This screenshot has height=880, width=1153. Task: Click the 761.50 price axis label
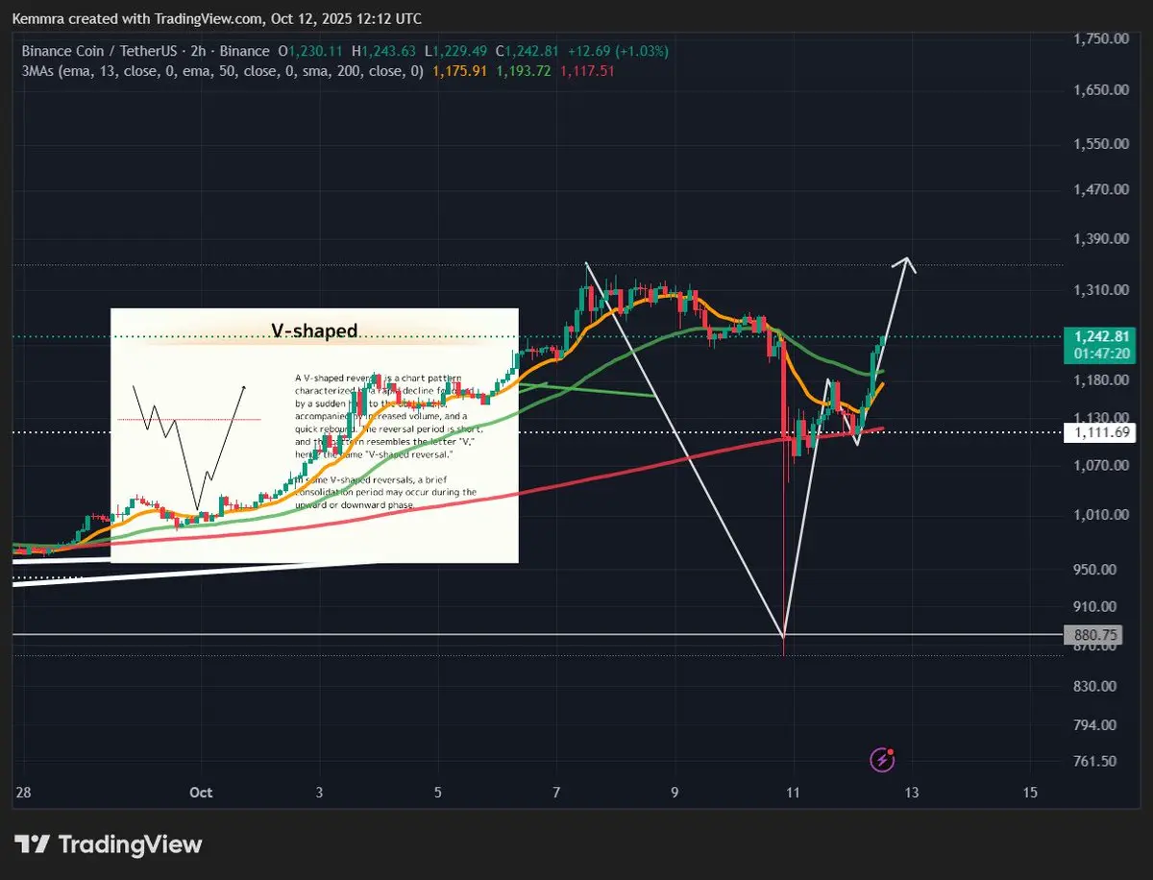pos(1096,761)
